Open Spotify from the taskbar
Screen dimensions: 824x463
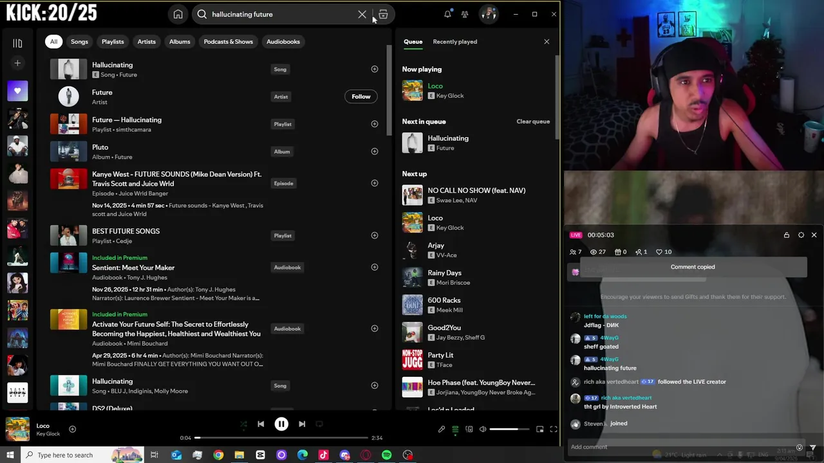[x=387, y=455]
